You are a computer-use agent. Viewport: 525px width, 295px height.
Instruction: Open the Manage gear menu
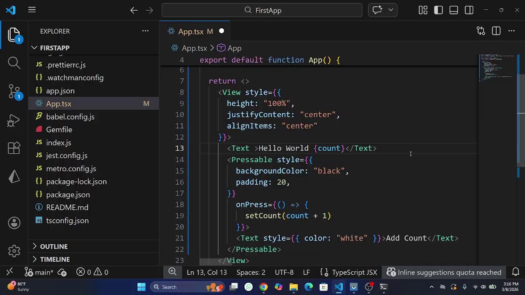(14, 250)
